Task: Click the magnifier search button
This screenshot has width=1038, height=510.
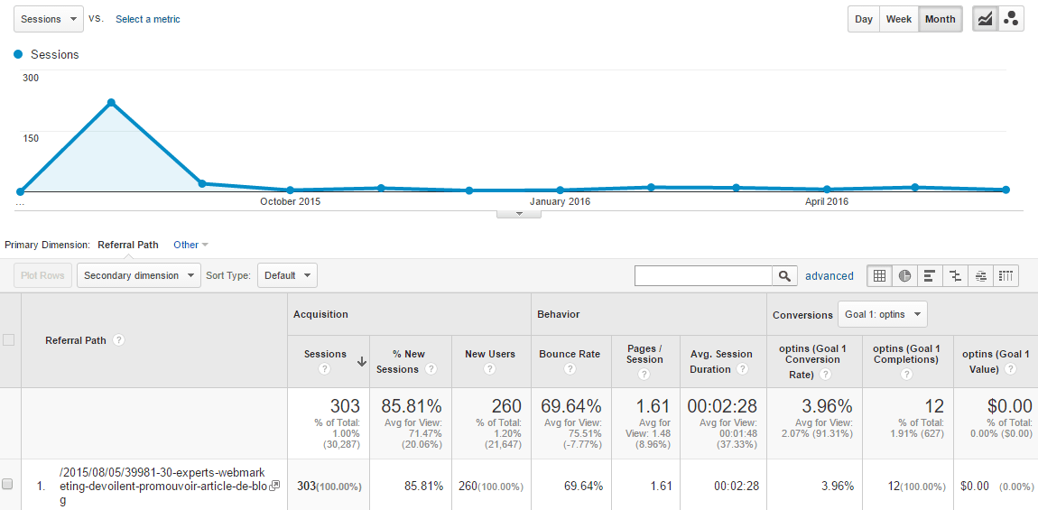Action: 784,276
